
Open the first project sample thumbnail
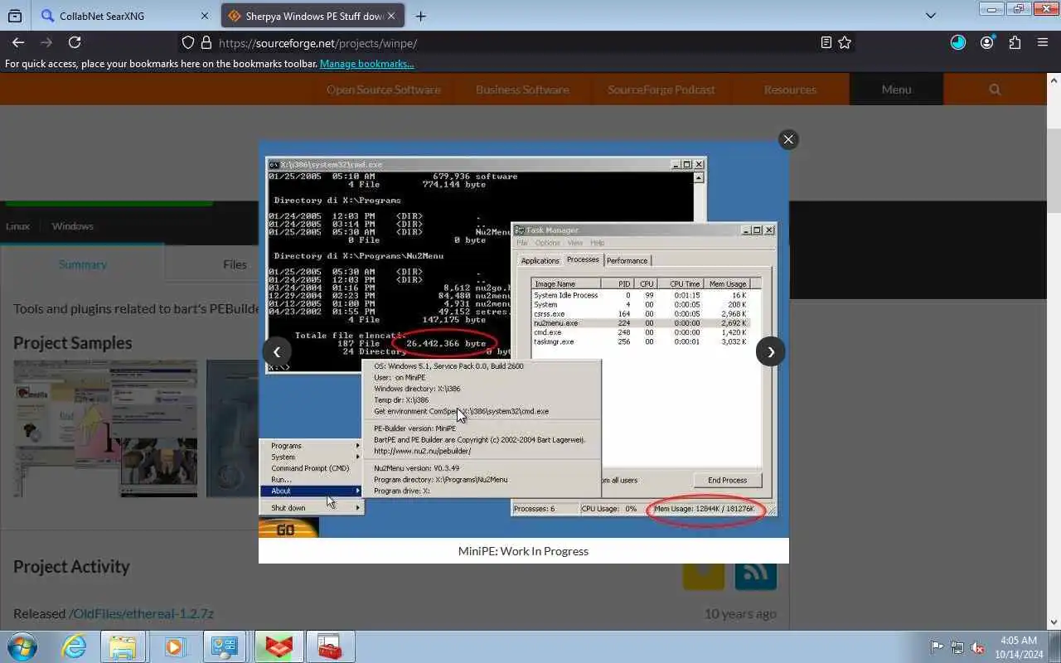click(105, 428)
